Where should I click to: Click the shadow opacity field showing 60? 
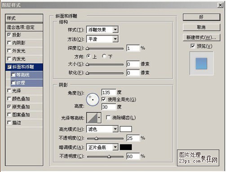point(133,156)
